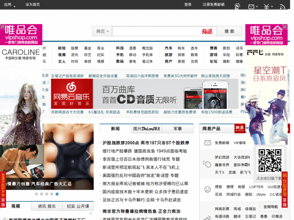
Task: Select the fifth slideshow dot indicator
Action: click(57, 194)
